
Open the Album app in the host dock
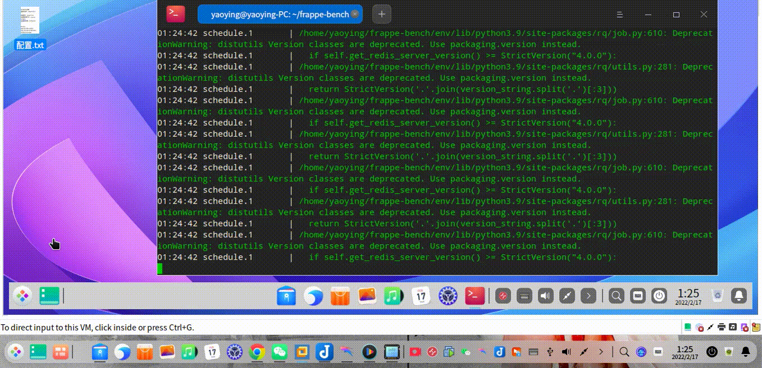[x=167, y=352]
